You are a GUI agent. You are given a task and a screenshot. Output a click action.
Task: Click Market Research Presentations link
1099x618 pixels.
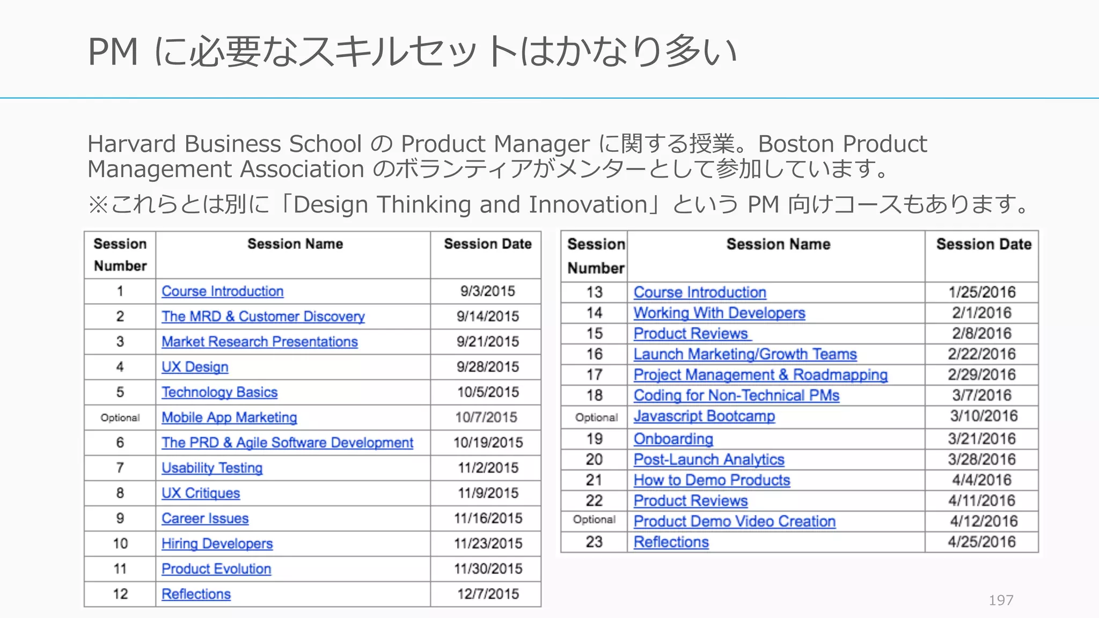click(260, 342)
